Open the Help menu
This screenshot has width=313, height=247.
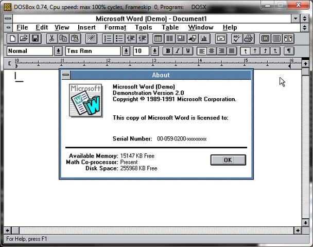[x=230, y=27]
